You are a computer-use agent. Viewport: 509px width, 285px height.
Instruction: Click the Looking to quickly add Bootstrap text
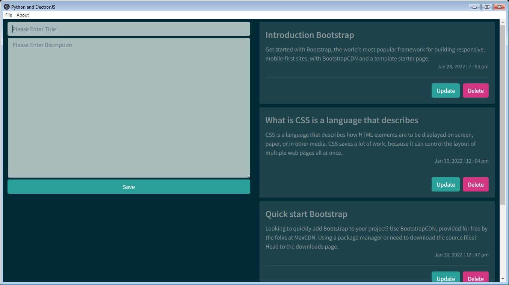click(376, 237)
